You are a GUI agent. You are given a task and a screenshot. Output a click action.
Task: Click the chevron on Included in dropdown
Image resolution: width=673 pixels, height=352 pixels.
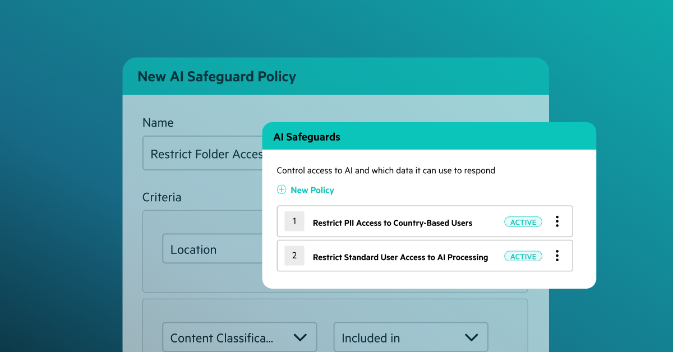pos(471,337)
